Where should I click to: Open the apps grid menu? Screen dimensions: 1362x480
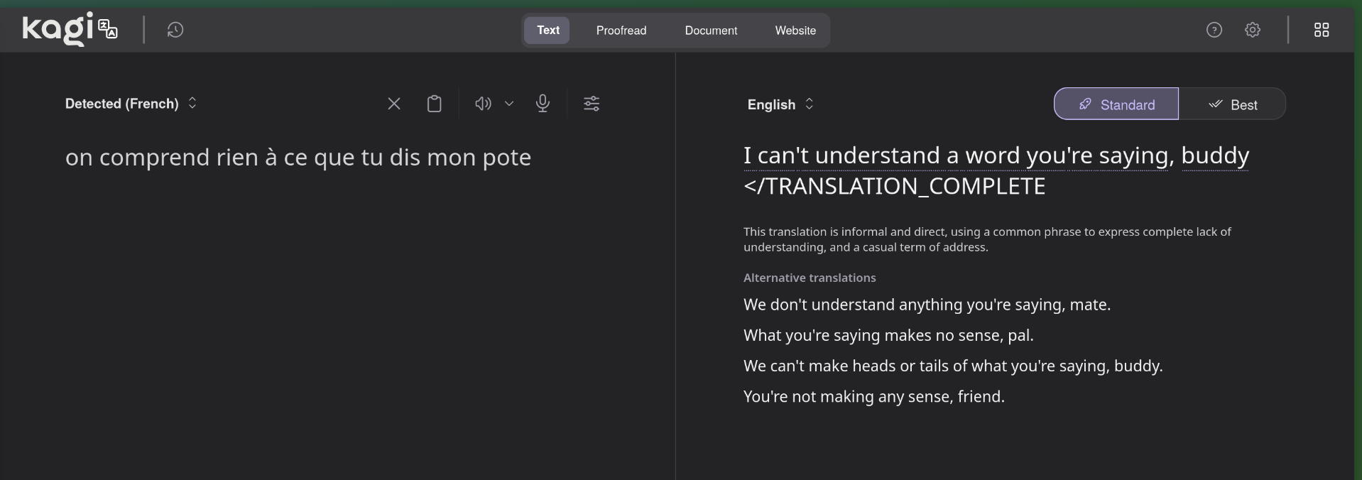tap(1322, 30)
